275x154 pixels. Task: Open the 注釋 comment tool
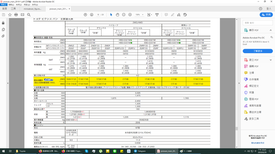[x=249, y=73]
